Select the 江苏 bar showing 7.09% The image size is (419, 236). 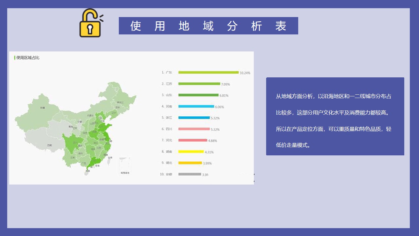[x=199, y=84]
